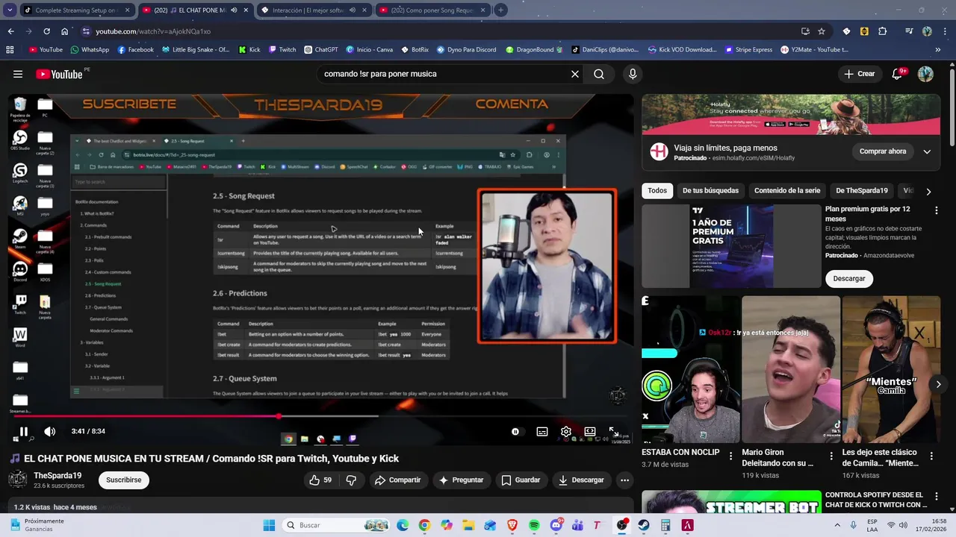Open the BotRix bookmark
The height and width of the screenshot is (537, 956).
(415, 50)
